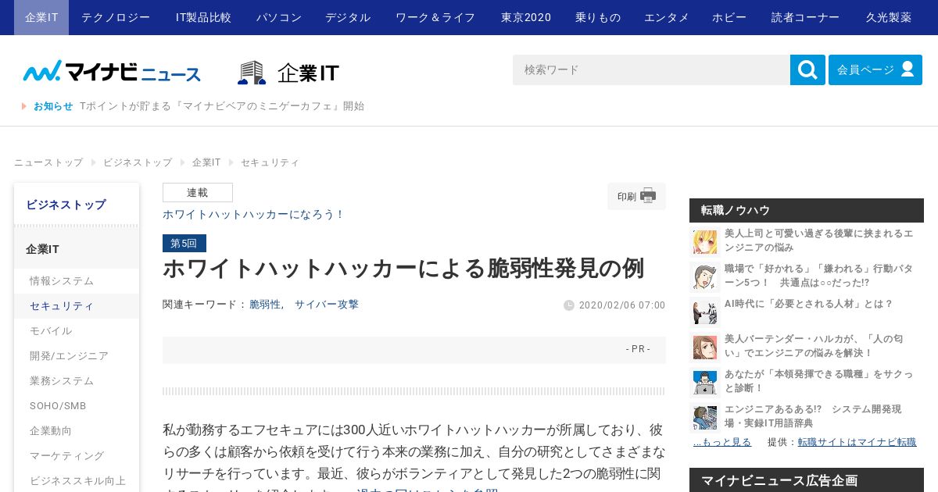938x492 pixels.
Task: Open the 読者コーナー navigation tab
Action: pos(806,17)
